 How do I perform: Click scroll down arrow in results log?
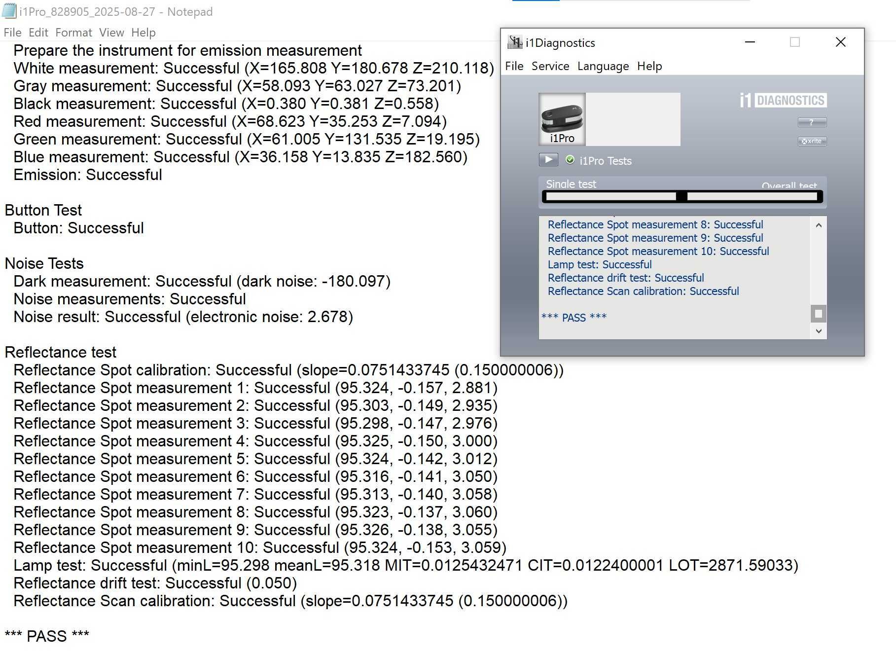819,331
